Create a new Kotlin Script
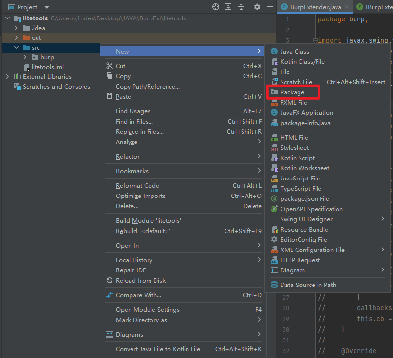Viewport: 393px width, 358px height. point(328,158)
